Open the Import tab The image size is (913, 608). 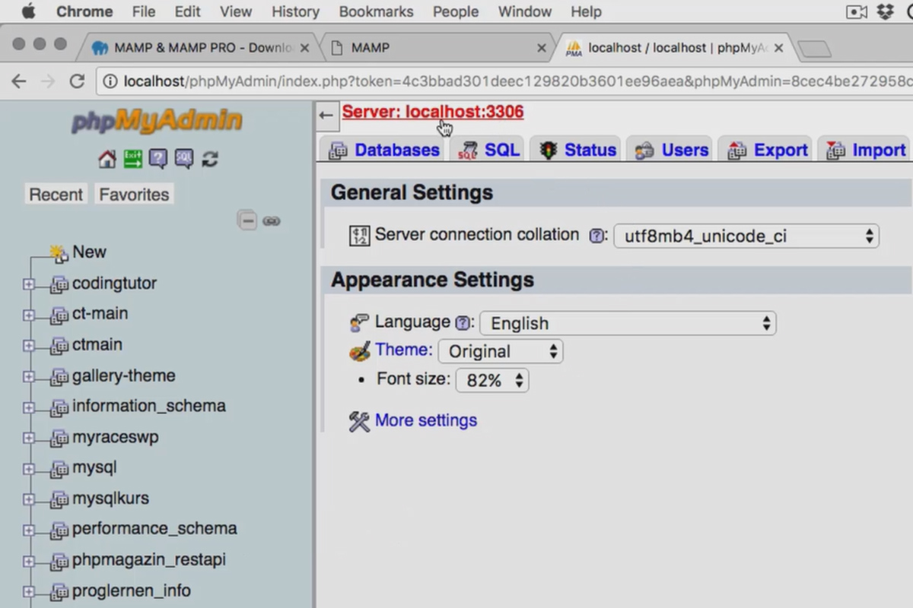[866, 150]
